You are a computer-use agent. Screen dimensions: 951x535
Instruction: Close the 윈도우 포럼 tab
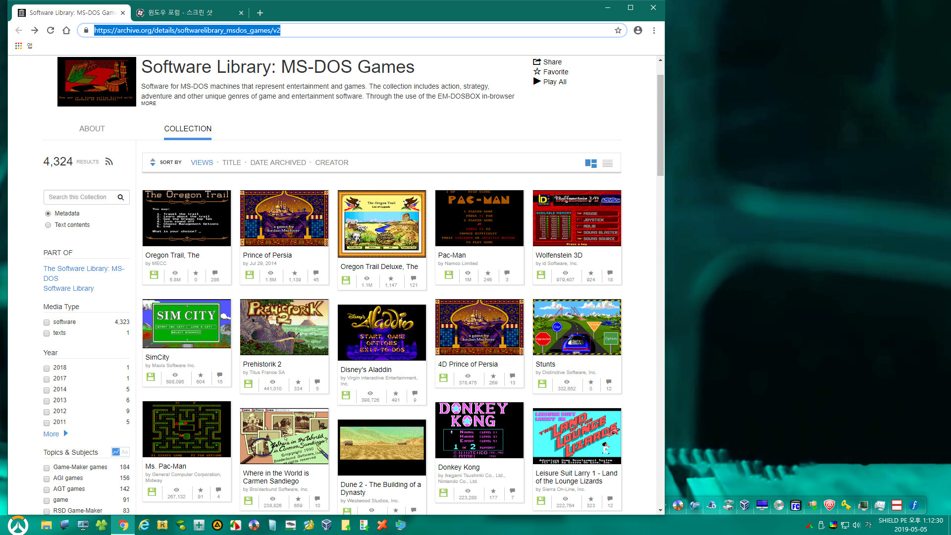[x=241, y=13]
